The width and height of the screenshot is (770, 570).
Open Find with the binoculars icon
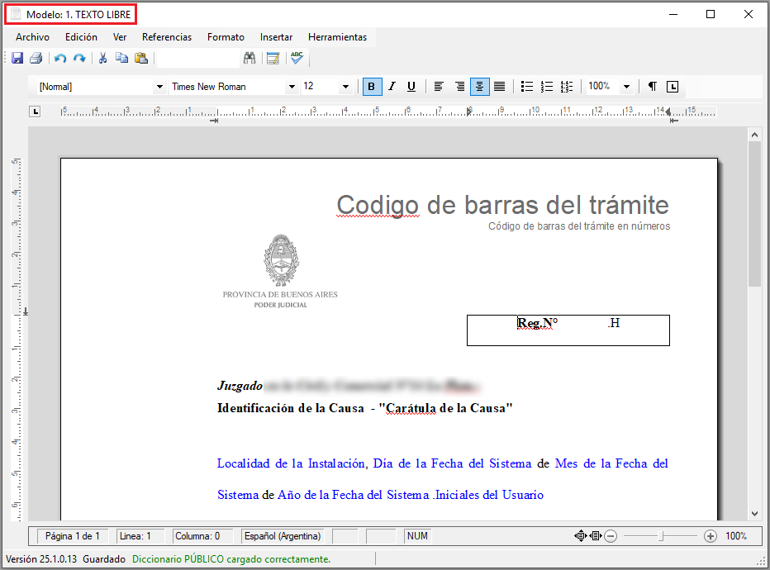point(250,59)
